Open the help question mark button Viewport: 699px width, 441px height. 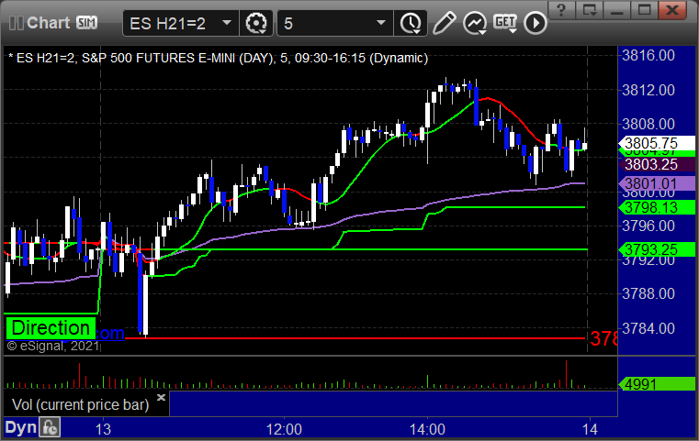(561, 9)
